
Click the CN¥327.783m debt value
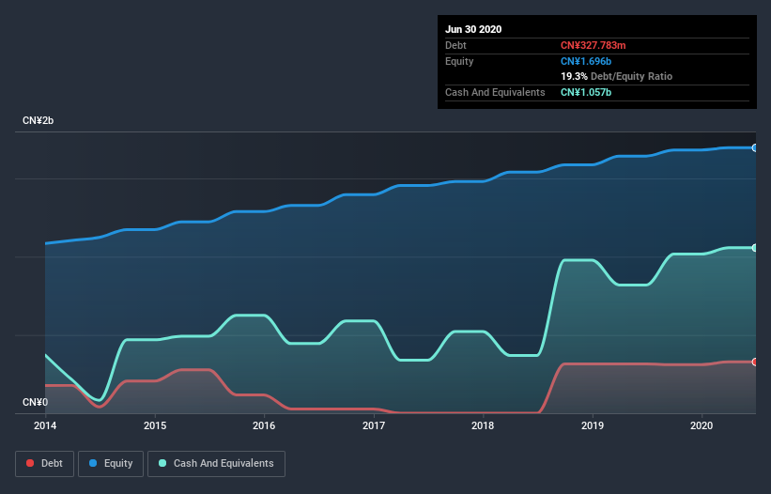click(593, 46)
